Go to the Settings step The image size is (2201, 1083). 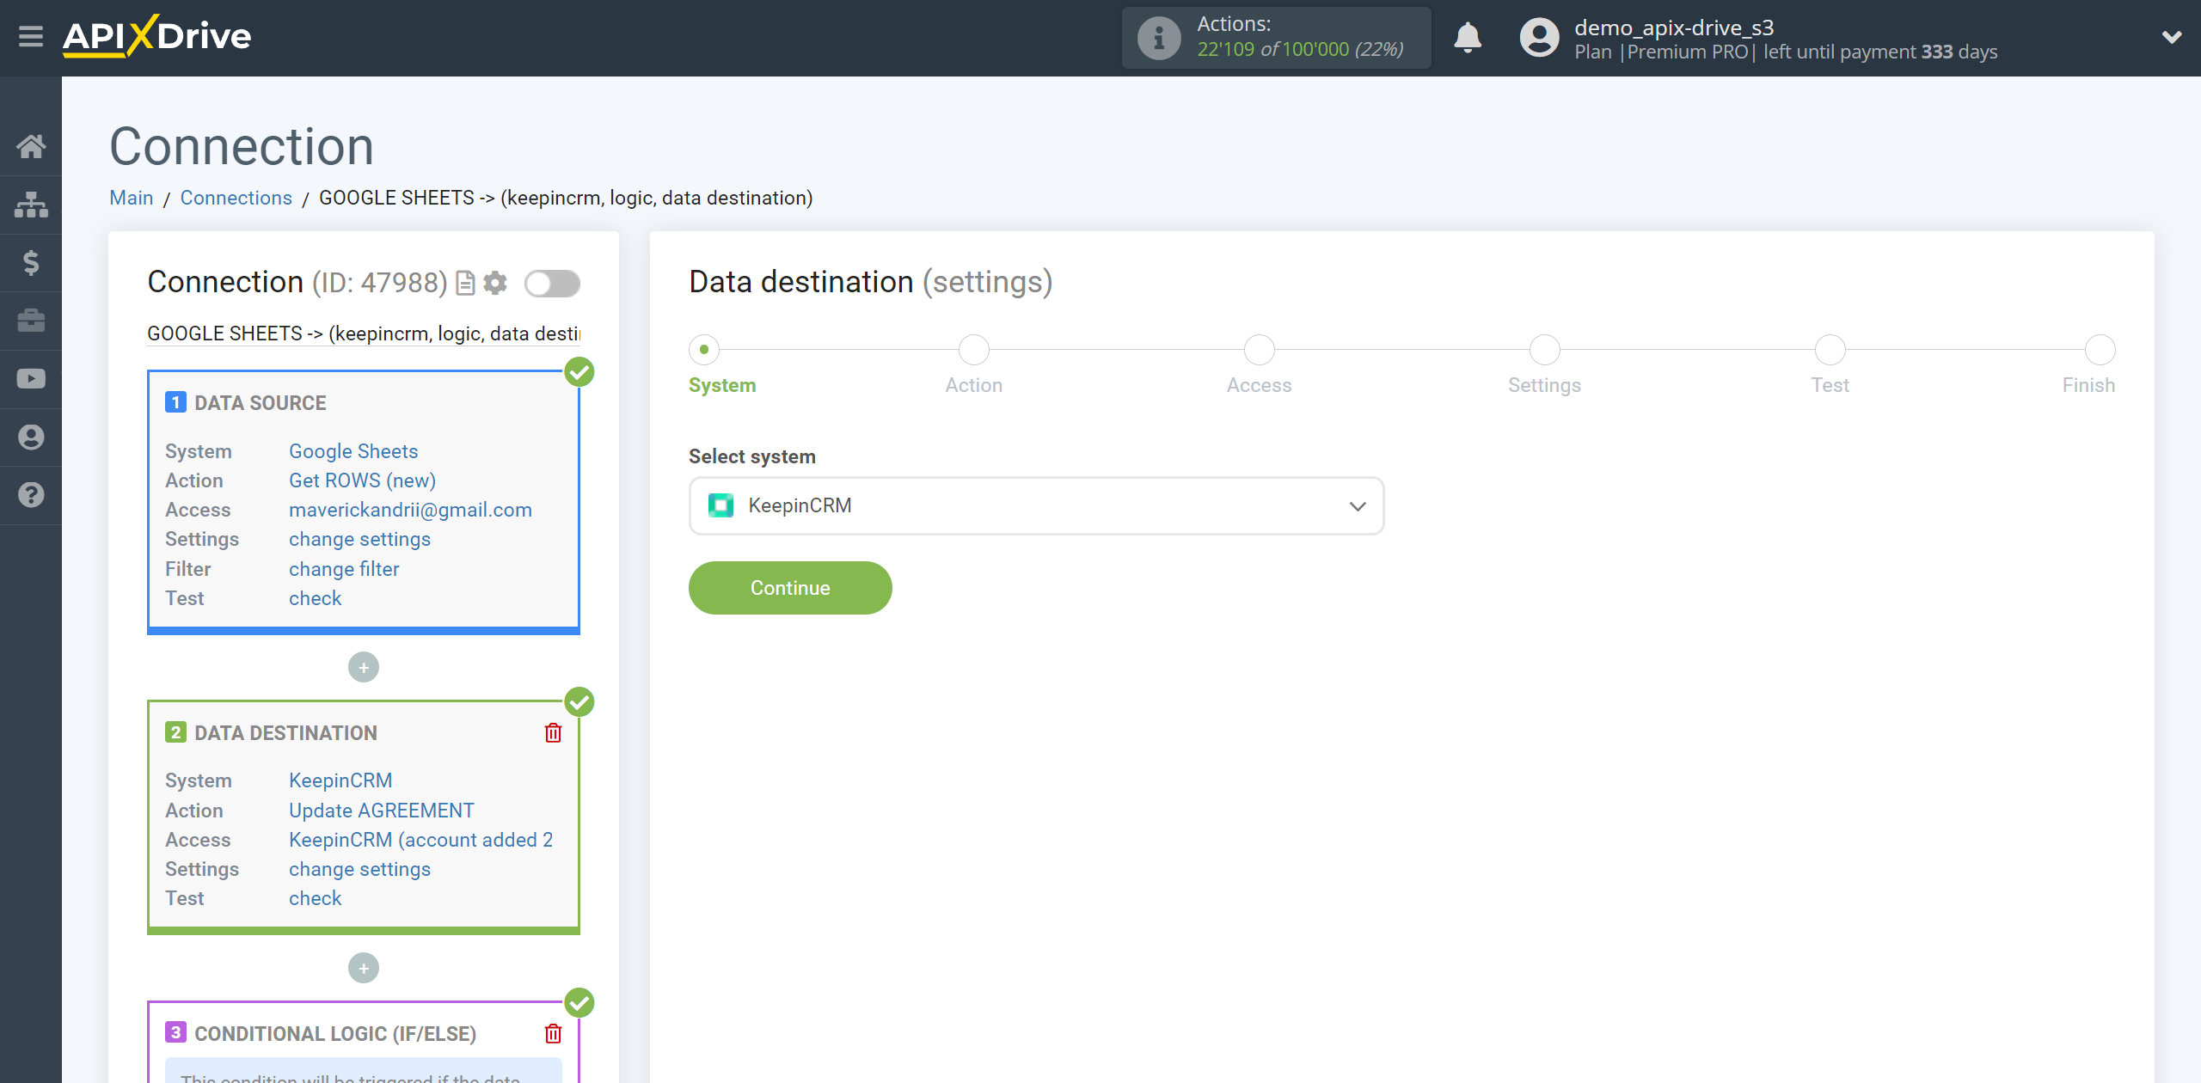pos(1545,350)
